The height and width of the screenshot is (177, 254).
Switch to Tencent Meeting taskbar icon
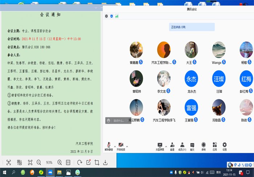tap(50, 173)
